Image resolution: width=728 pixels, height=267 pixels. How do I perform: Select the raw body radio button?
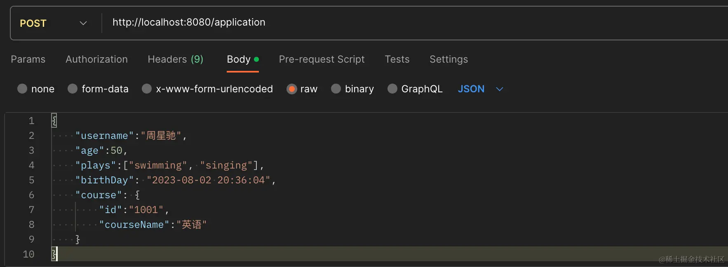point(292,89)
